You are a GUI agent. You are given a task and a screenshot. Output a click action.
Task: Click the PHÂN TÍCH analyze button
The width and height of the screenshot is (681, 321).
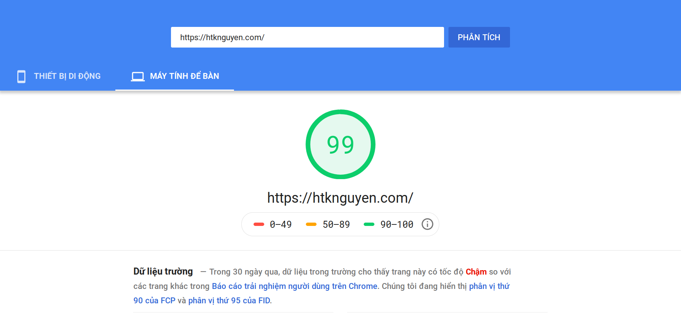click(x=479, y=37)
